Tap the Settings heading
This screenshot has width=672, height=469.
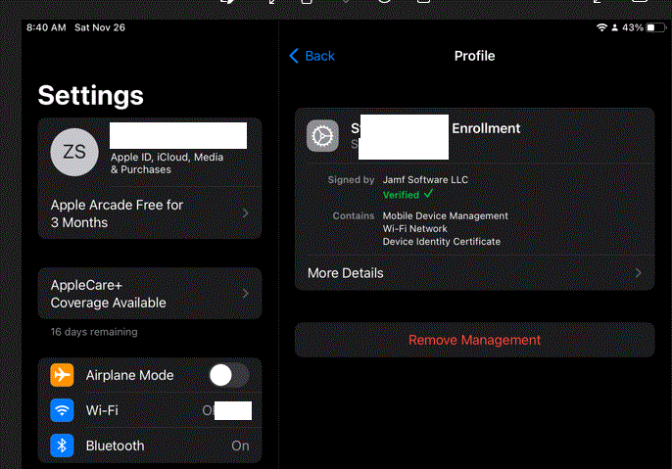[90, 95]
